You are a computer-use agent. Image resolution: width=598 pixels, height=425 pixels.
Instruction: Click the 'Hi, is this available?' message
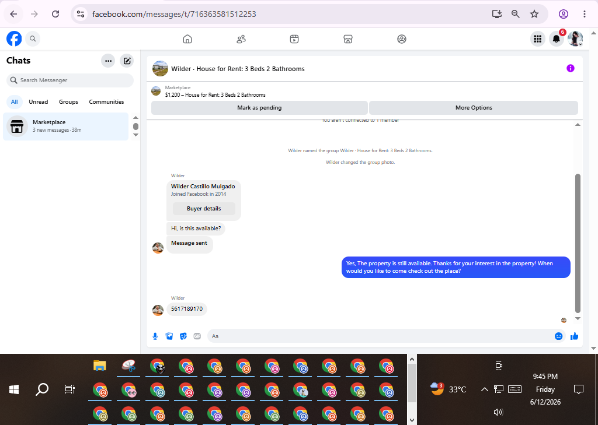click(x=196, y=229)
